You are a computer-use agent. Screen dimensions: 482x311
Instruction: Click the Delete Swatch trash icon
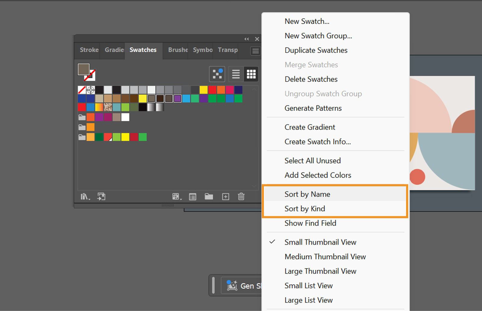click(x=241, y=197)
